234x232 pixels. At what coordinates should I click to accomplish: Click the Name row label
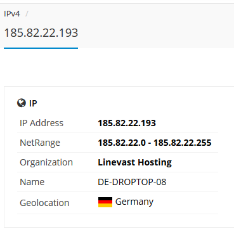coord(32,182)
